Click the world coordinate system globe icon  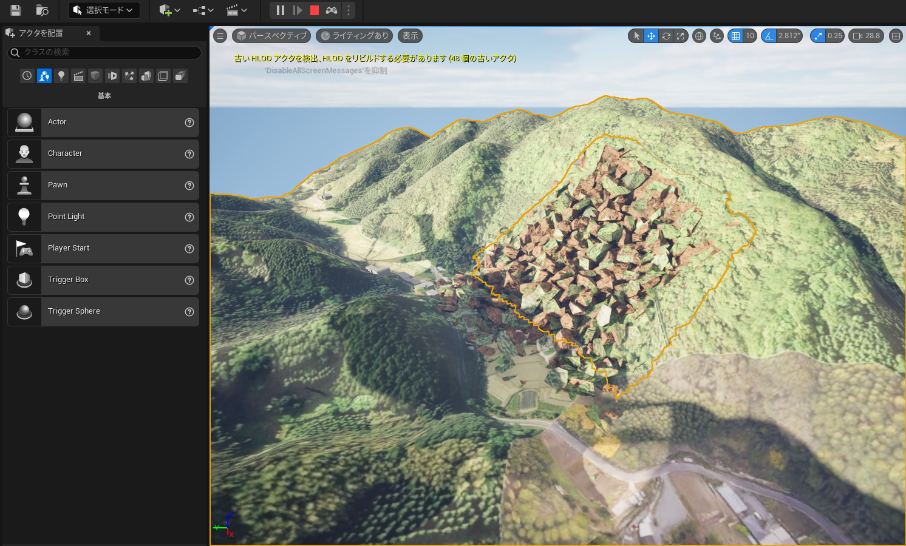pos(699,36)
